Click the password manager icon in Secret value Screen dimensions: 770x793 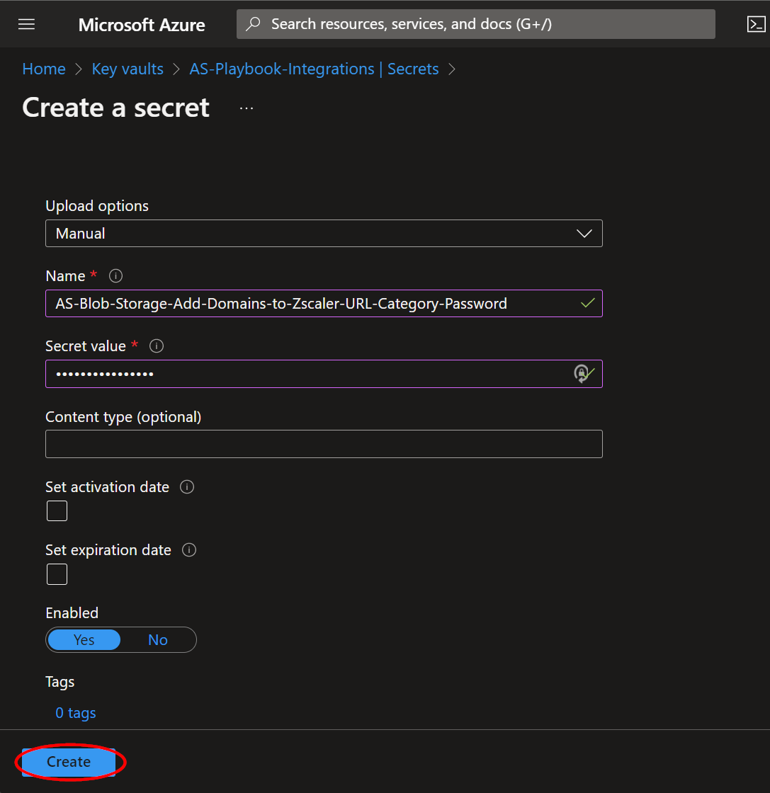coord(582,374)
